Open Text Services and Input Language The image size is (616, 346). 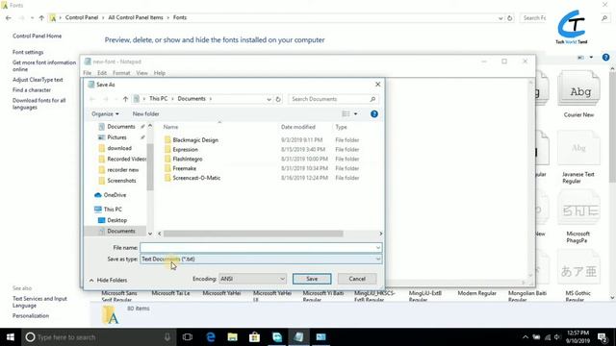pyautogui.click(x=39, y=302)
